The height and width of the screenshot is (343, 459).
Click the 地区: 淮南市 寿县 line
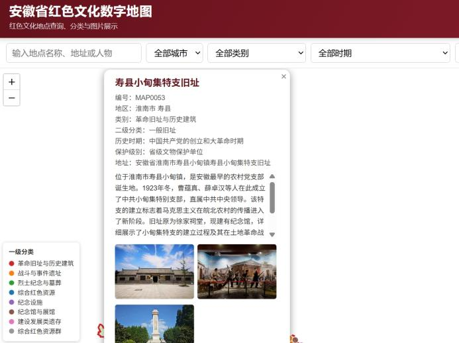point(143,109)
